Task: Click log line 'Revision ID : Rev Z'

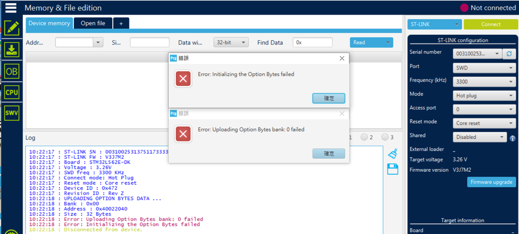Action: [x=76, y=193]
